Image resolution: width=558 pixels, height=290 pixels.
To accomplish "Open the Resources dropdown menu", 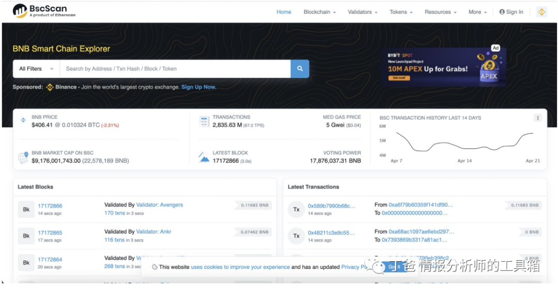I will (x=440, y=12).
